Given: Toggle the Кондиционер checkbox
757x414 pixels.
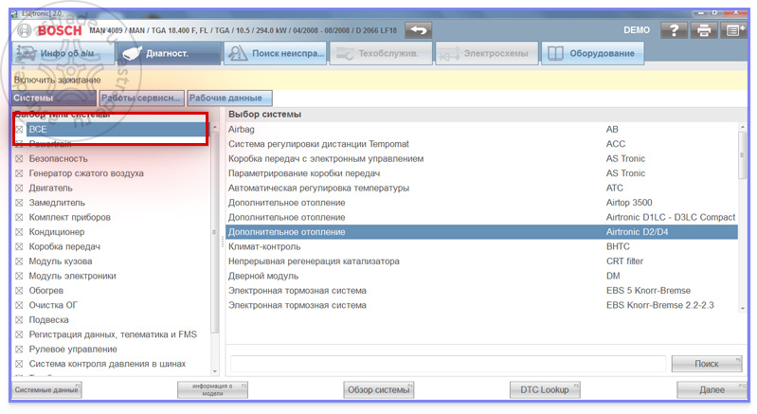Looking at the screenshot, I should click(x=19, y=231).
